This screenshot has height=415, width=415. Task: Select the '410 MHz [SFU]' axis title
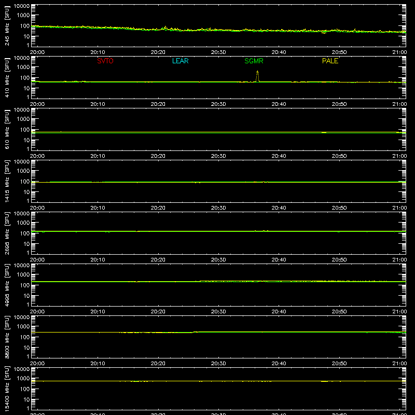[x=7, y=77]
